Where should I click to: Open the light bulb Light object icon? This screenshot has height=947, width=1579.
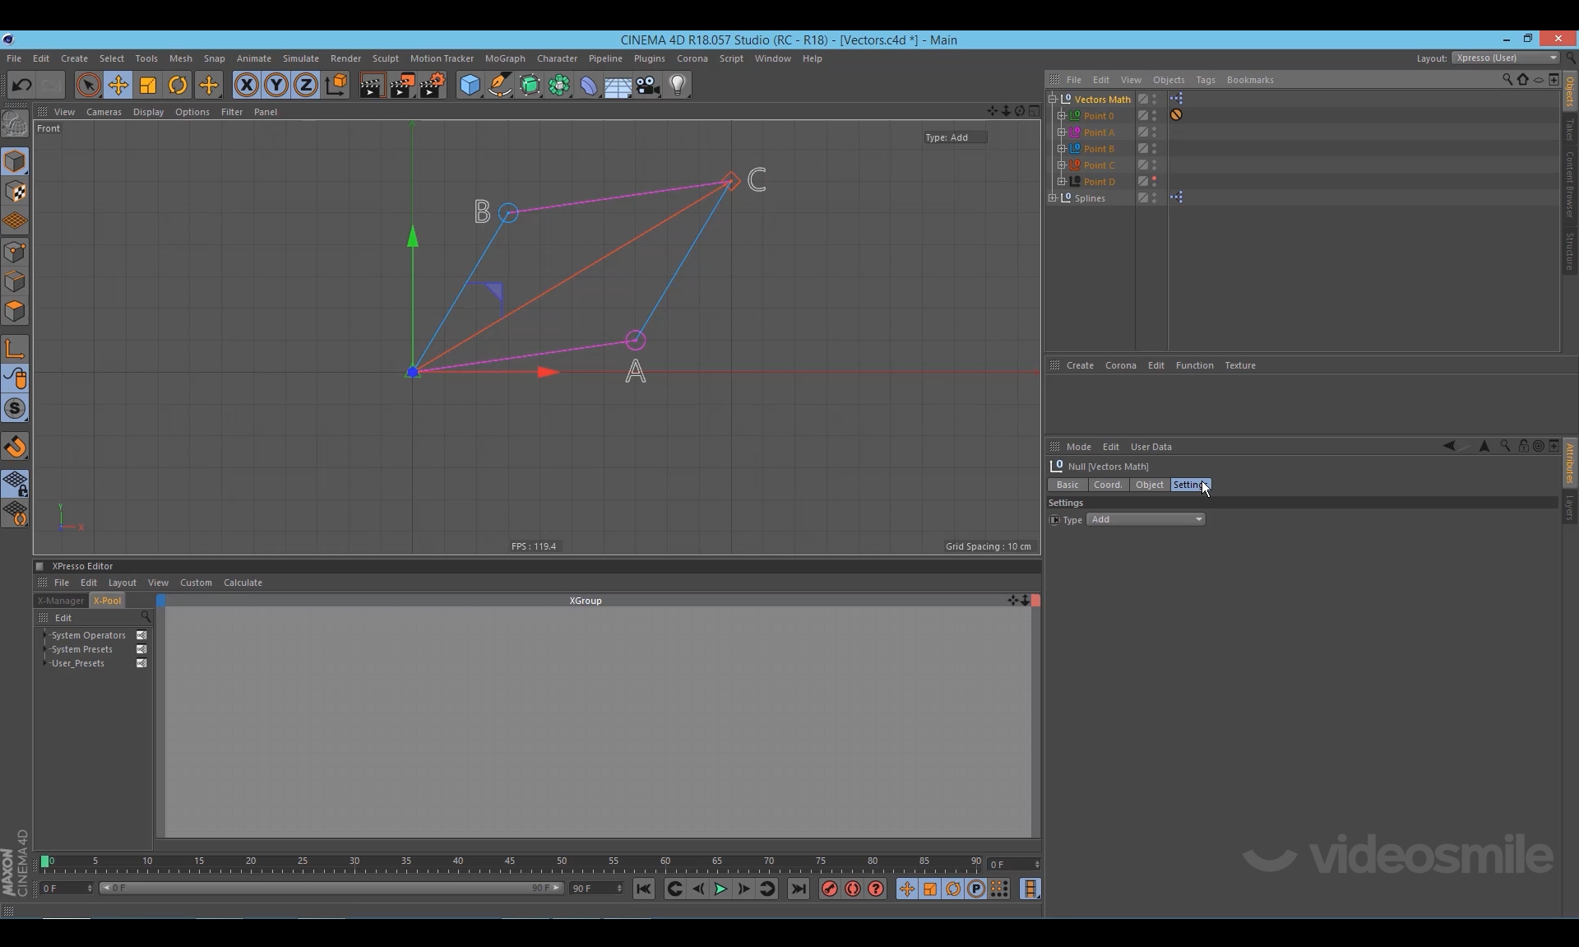click(x=678, y=86)
